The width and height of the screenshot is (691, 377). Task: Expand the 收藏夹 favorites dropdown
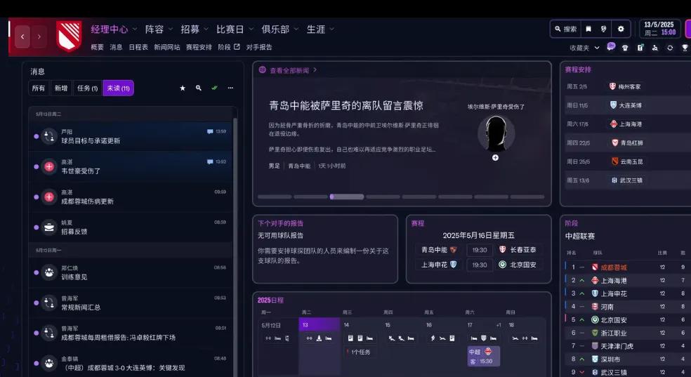[x=597, y=48]
